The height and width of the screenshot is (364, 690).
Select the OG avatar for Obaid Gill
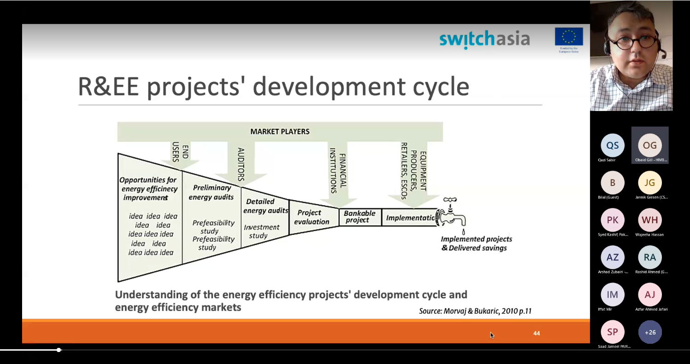pos(649,145)
